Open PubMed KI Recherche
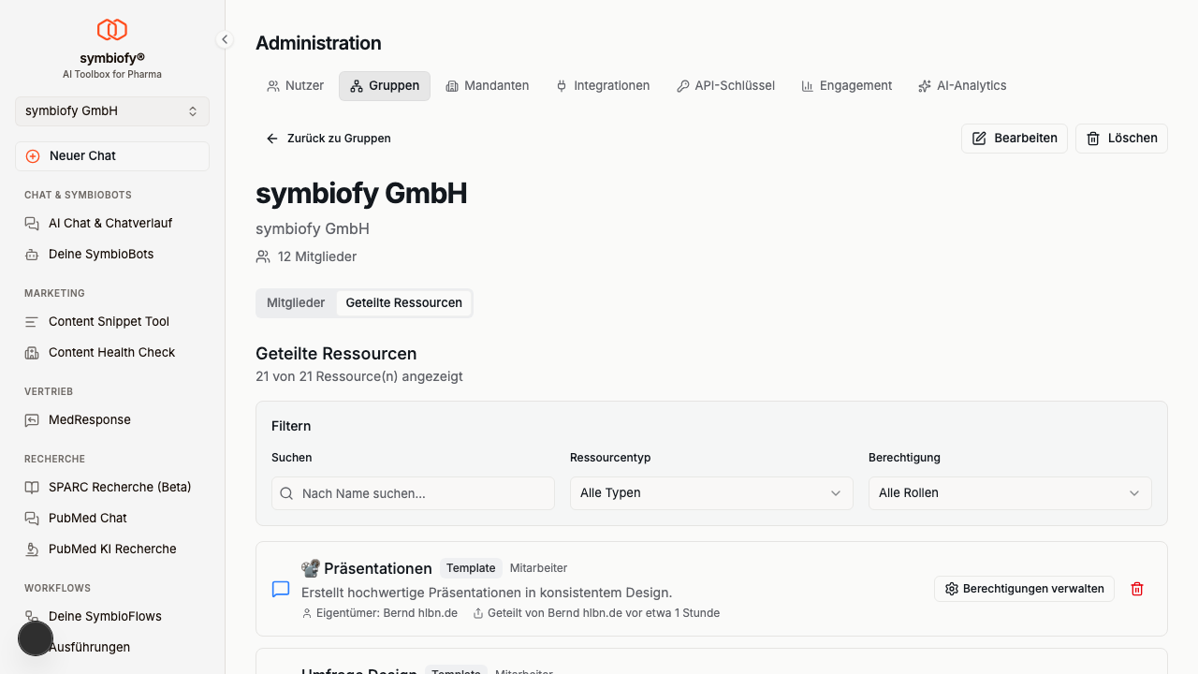Viewport: 1198px width, 674px height. click(112, 549)
